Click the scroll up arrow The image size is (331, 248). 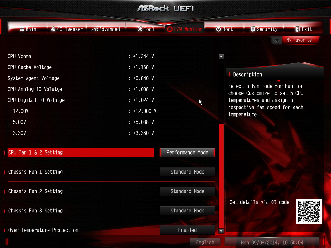pyautogui.click(x=221, y=56)
